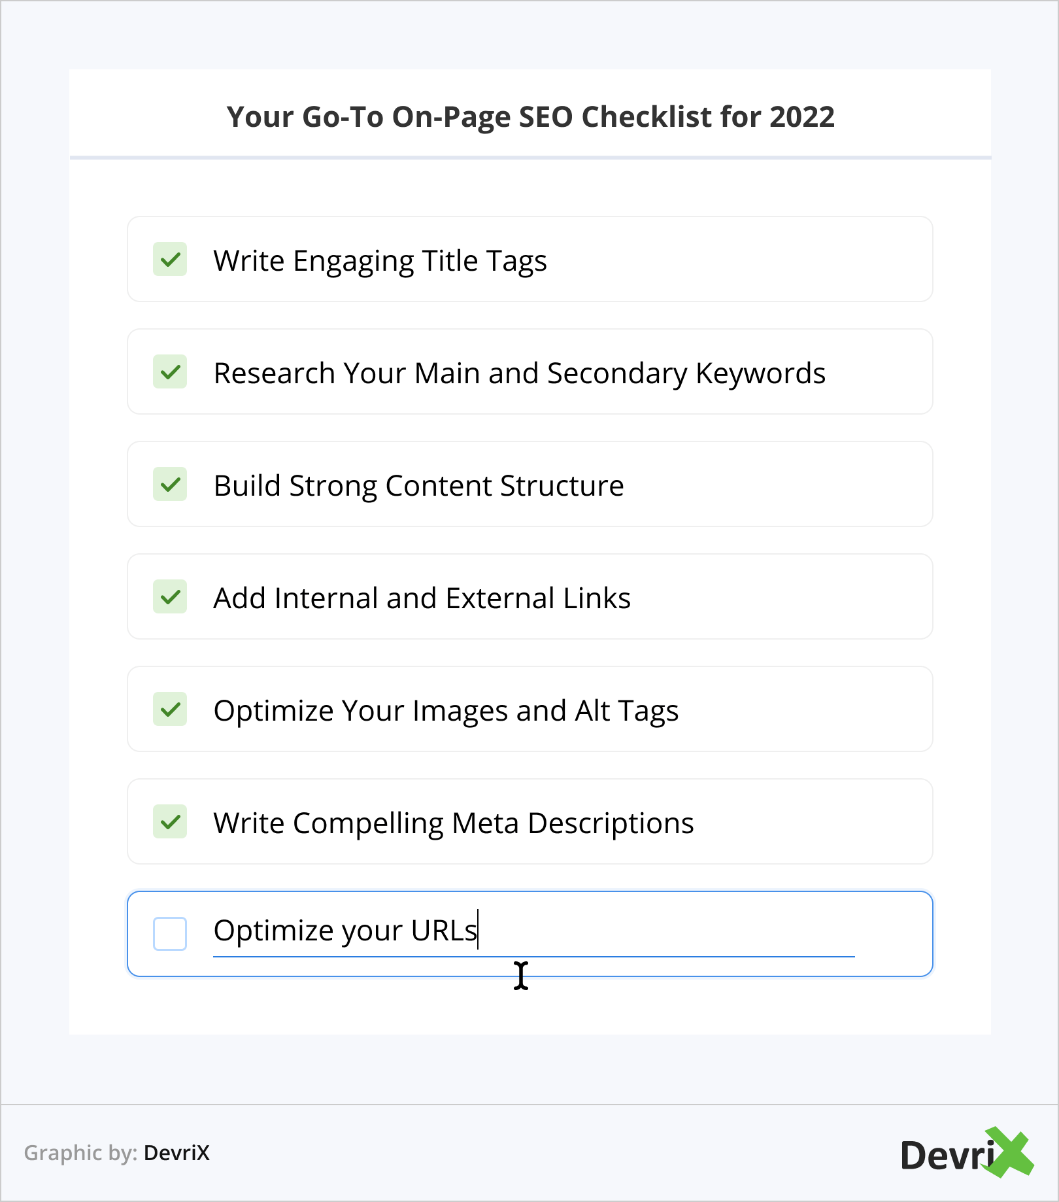
Task: Toggle Write Compelling Meta Descriptions checkbox
Action: click(x=170, y=822)
